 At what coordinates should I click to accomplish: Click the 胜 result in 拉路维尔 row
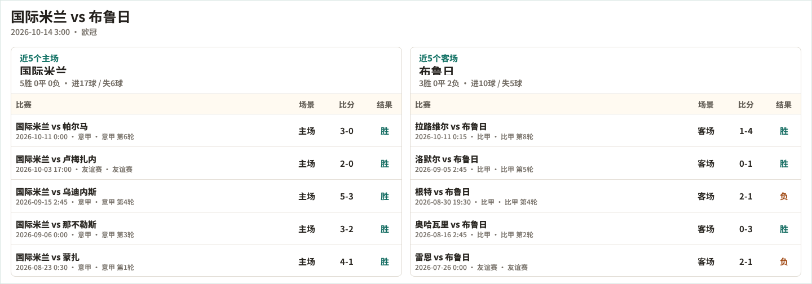pos(784,131)
